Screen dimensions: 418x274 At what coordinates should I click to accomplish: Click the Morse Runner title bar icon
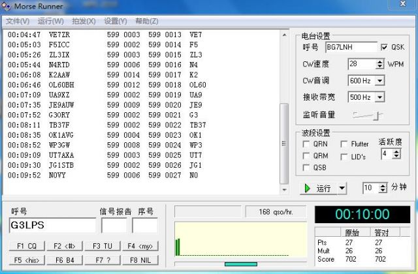click(x=6, y=6)
